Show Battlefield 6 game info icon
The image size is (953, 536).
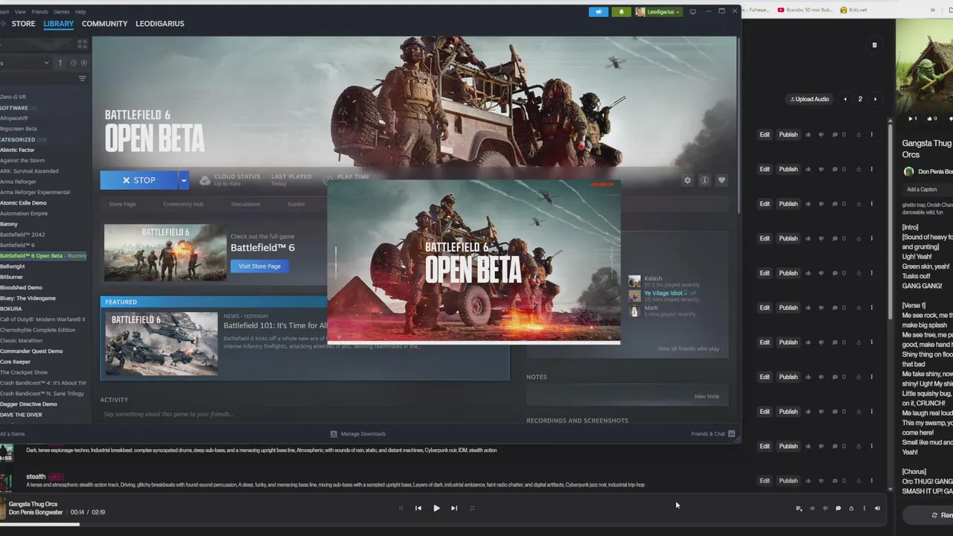tap(704, 180)
